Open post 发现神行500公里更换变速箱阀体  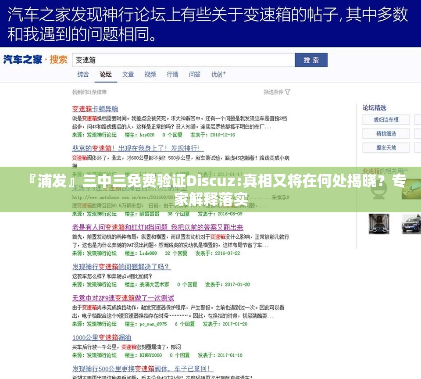click(143, 368)
